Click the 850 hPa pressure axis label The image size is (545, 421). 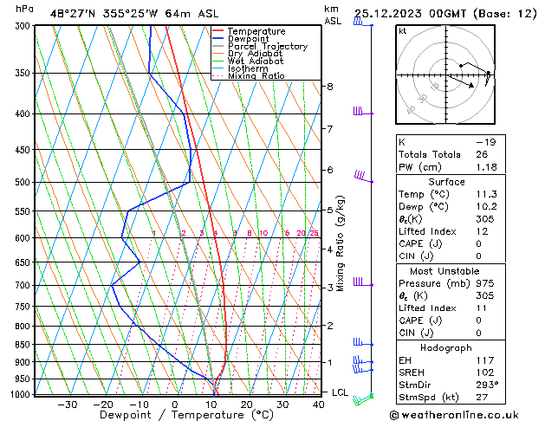click(24, 345)
